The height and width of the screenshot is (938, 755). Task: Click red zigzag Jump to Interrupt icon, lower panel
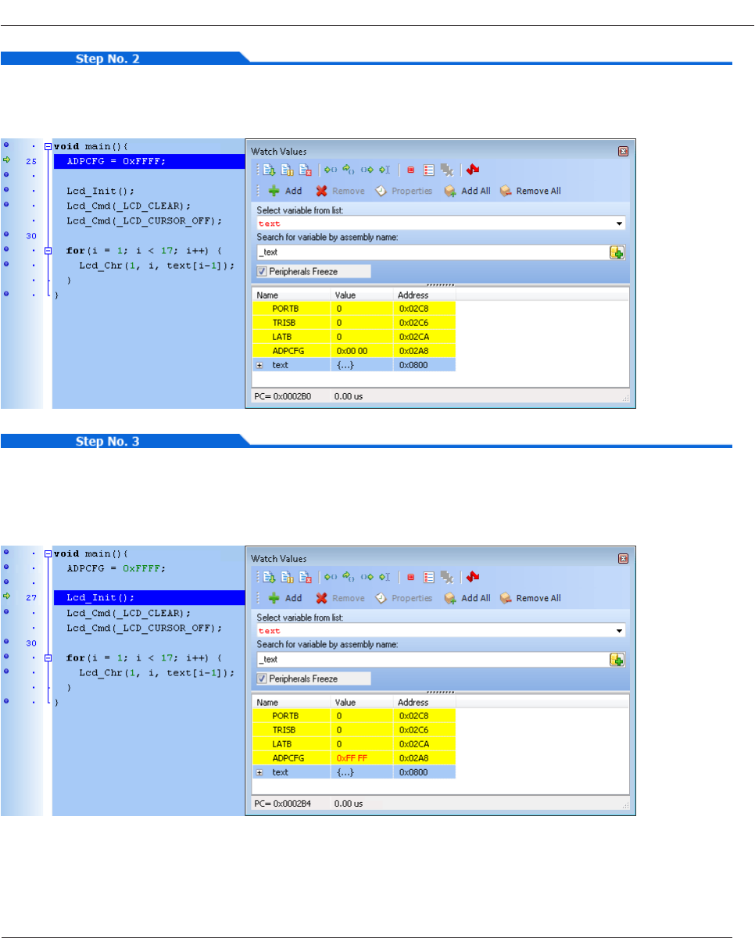[x=472, y=577]
